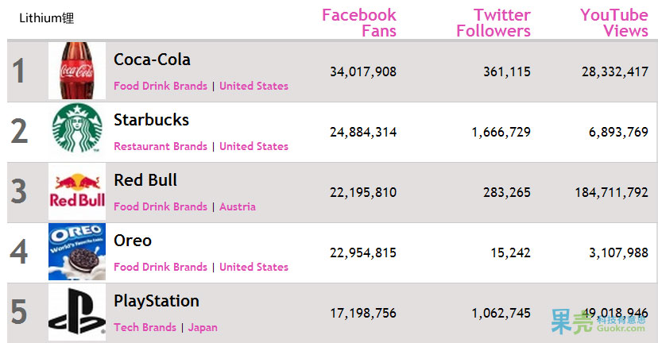The image size is (658, 343).
Task: Sort by YouTube Views column header
Action: [x=614, y=23]
